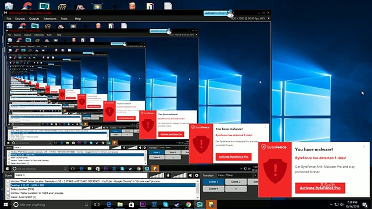Click the Scene name input field

click(81, 175)
